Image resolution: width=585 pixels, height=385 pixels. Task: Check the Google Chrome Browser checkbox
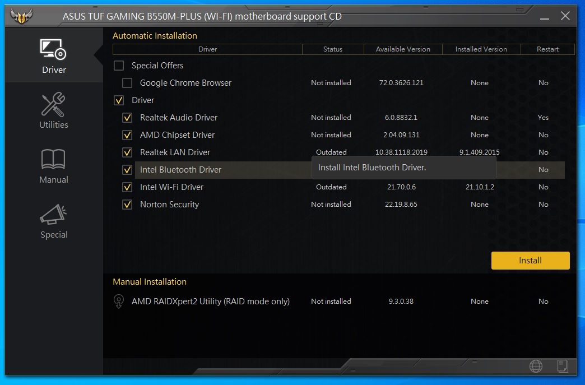click(127, 83)
